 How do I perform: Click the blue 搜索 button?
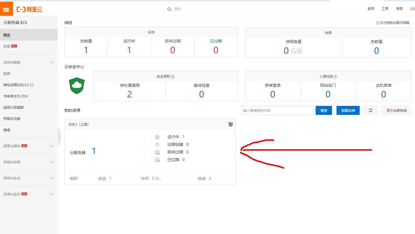324,110
